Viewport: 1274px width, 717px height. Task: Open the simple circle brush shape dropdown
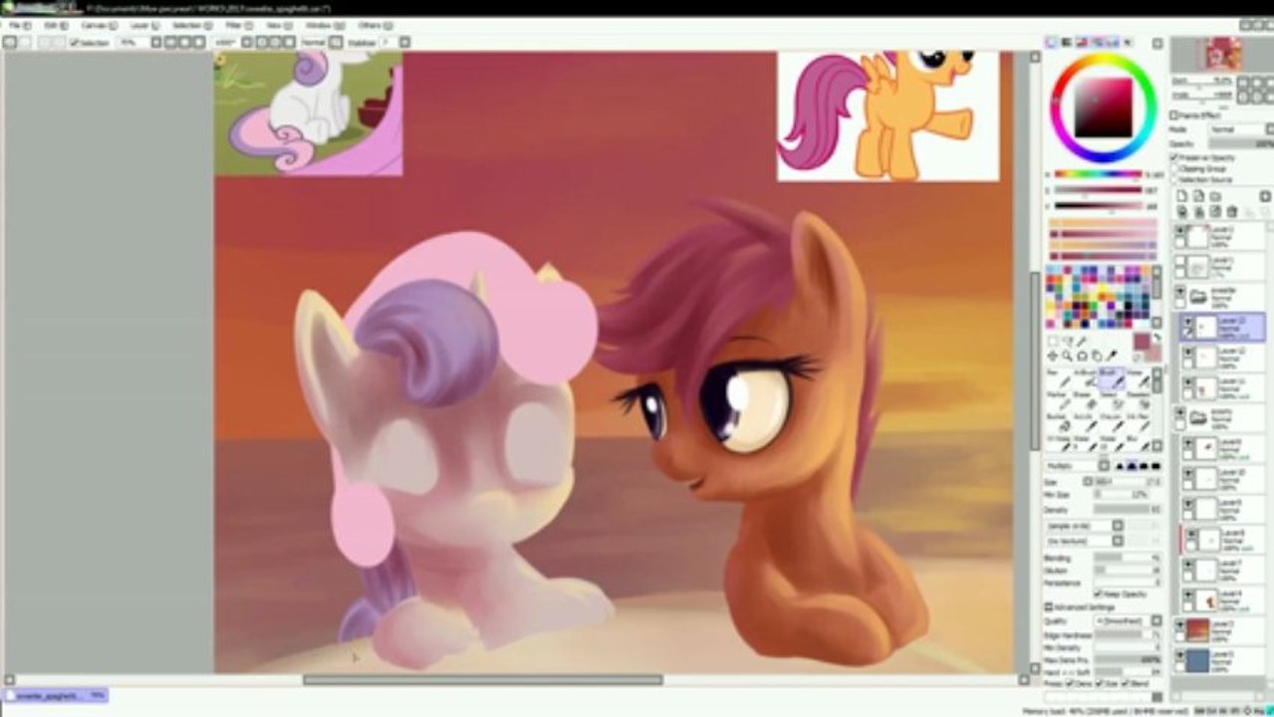tap(1086, 526)
